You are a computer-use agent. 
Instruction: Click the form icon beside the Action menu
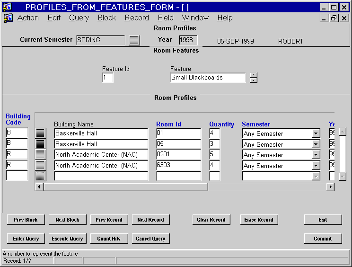[8, 18]
